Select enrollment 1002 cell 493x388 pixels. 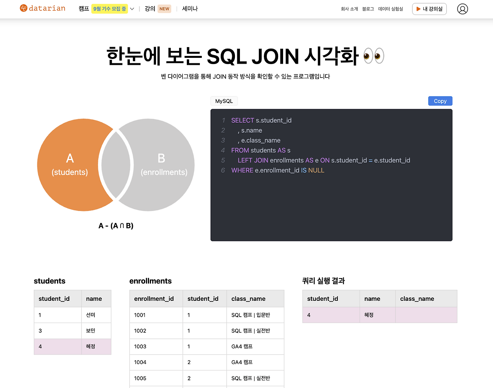pos(156,331)
